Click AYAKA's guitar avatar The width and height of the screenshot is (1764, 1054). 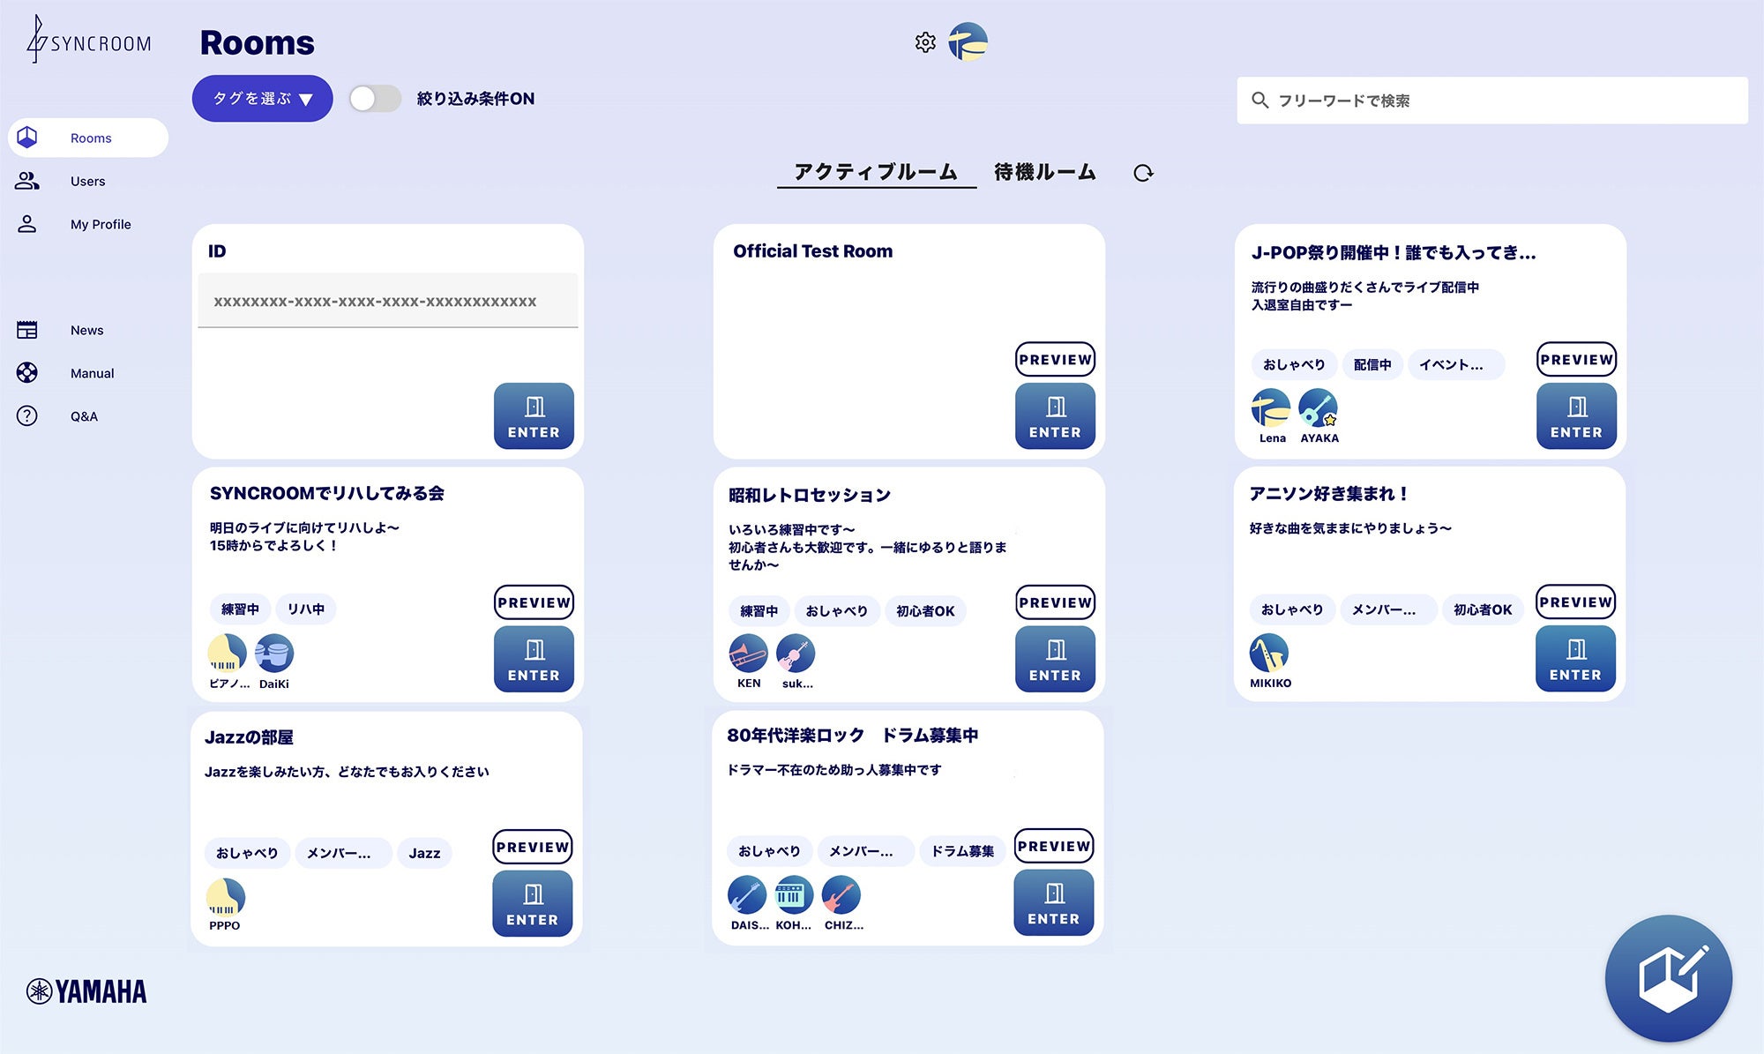point(1318,408)
